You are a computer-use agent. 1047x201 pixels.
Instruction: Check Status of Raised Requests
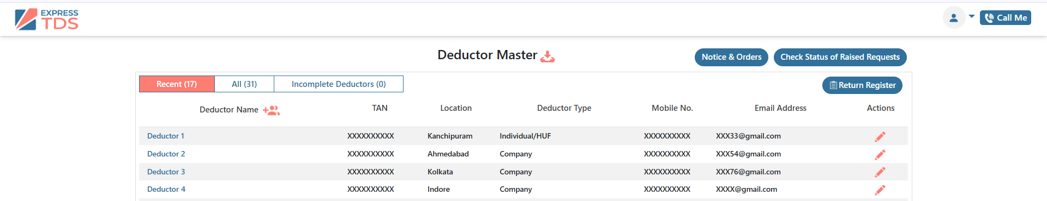coord(840,57)
